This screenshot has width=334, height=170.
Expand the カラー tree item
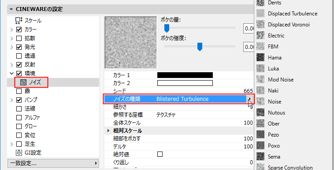(x=12, y=30)
